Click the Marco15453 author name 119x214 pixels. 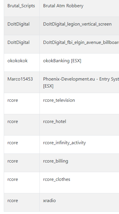pyautogui.click(x=20, y=79)
